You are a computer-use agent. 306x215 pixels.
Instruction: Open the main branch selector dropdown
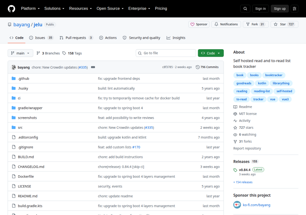click(20, 53)
